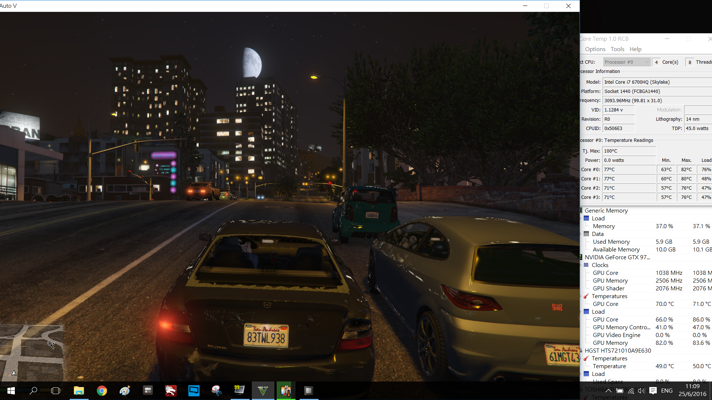Select the GPU Shader clock row
Image resolution: width=712 pixels, height=400 pixels.
point(609,288)
